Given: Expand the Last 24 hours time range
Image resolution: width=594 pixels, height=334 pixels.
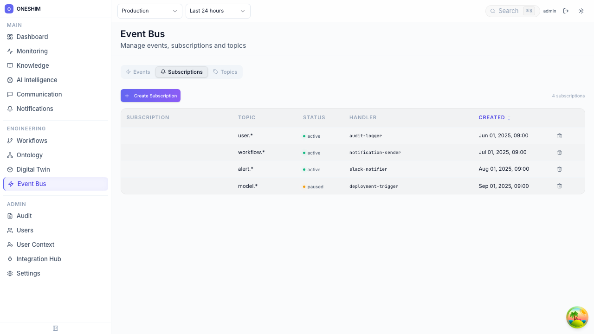Looking at the screenshot, I should click(218, 11).
